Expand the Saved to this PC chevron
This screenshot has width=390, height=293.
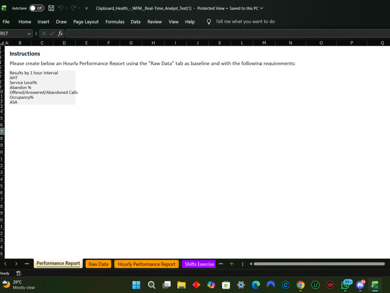(x=261, y=8)
